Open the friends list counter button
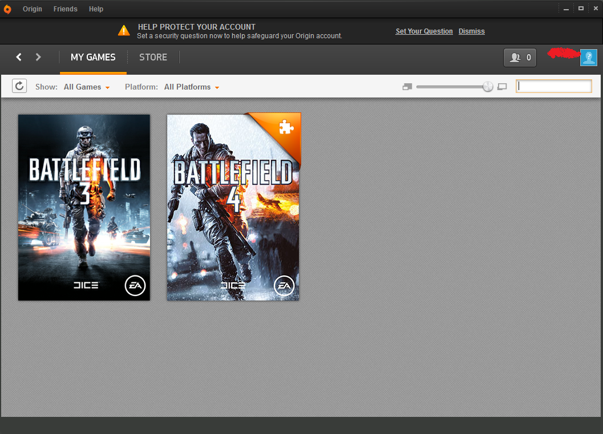 [x=520, y=58]
